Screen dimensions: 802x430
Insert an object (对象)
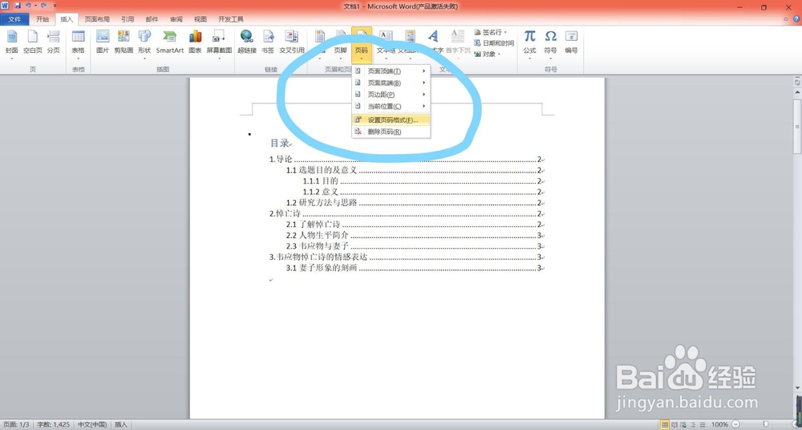[x=488, y=54]
